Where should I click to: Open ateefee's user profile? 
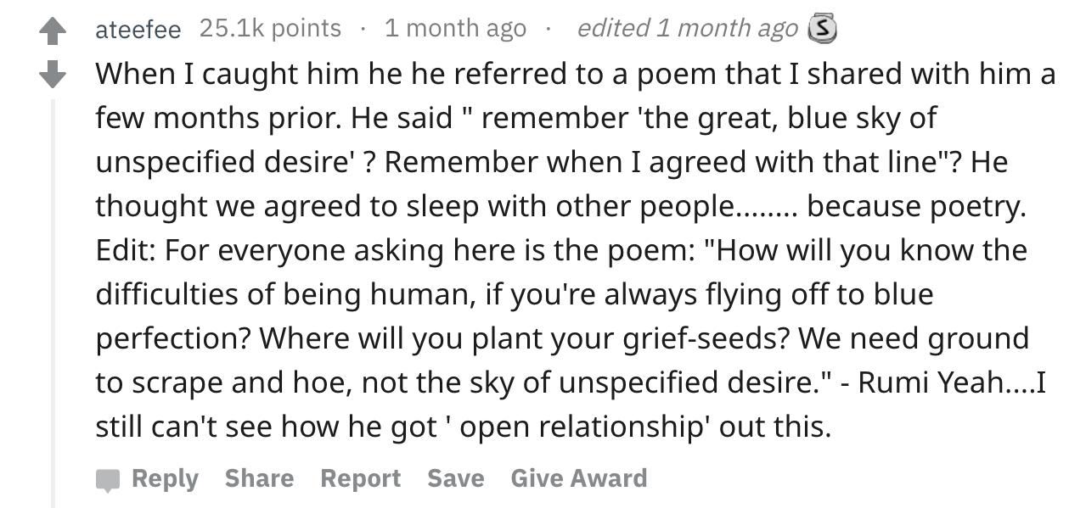138,29
